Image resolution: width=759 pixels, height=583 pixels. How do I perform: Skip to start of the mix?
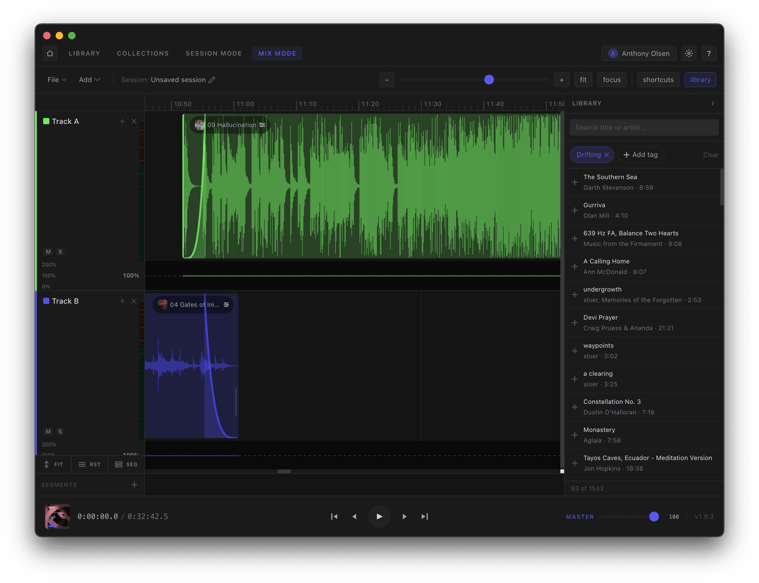pyautogui.click(x=334, y=517)
